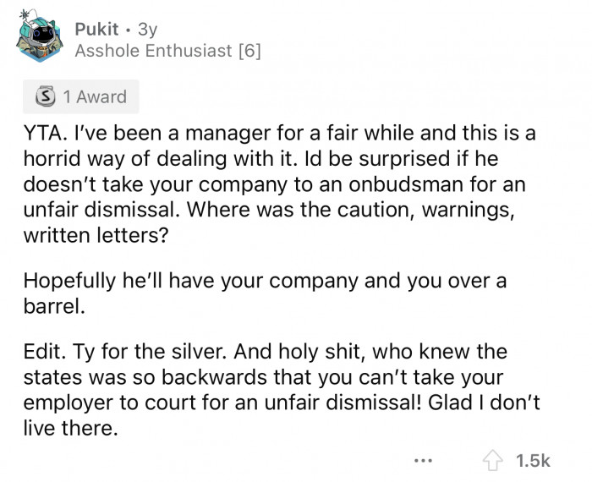Click the '1 Award' label text
This screenshot has width=592, height=482.
[x=95, y=97]
